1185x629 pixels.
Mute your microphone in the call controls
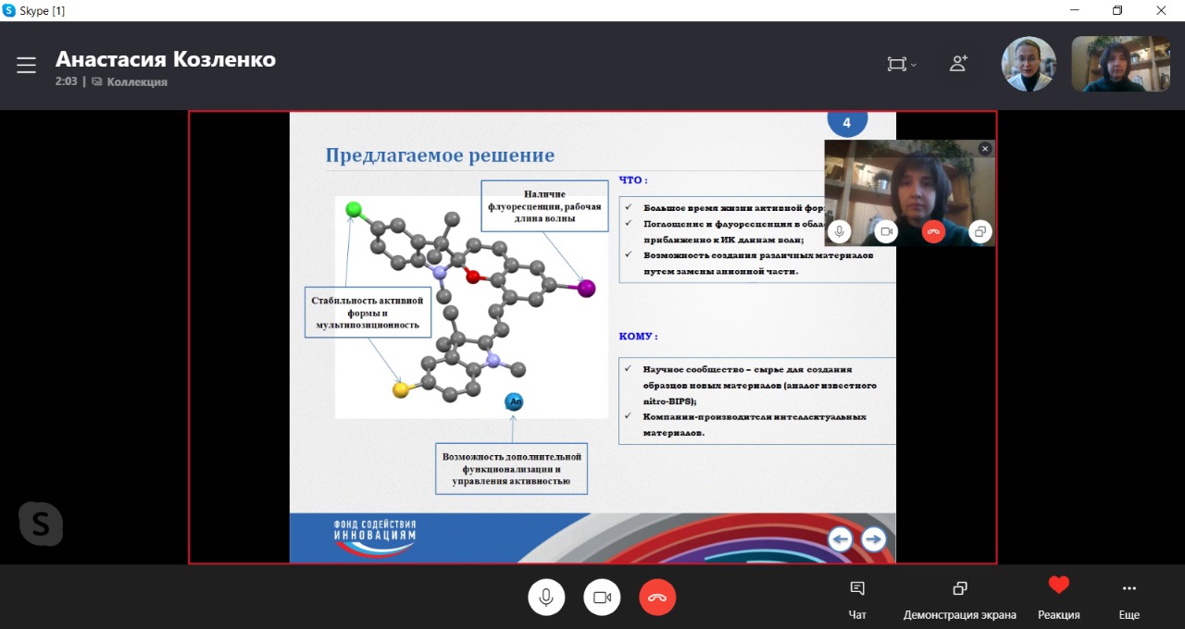546,597
